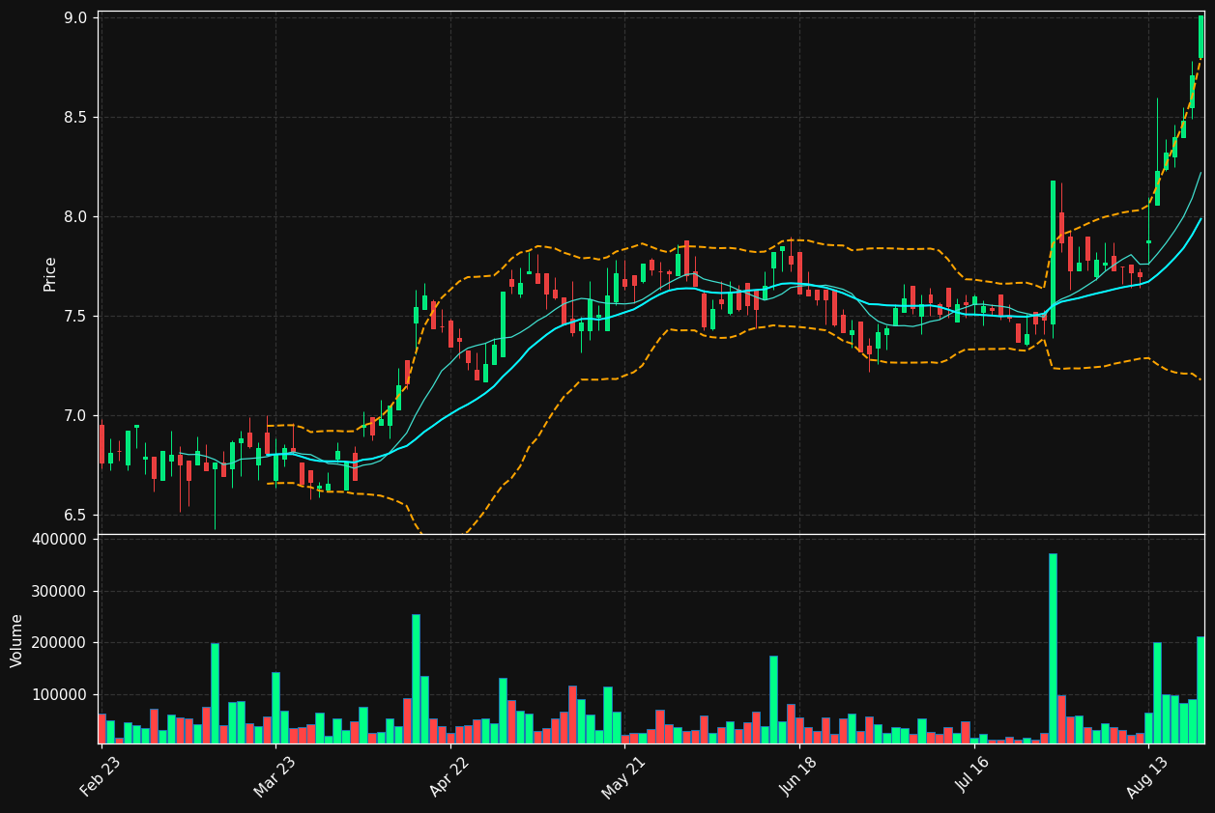Click the Price axis title
The image size is (1215, 813).
pos(50,273)
